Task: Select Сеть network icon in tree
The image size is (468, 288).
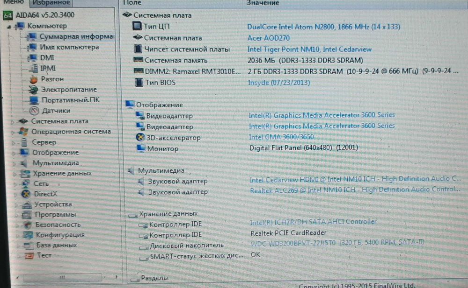Action: [26, 184]
